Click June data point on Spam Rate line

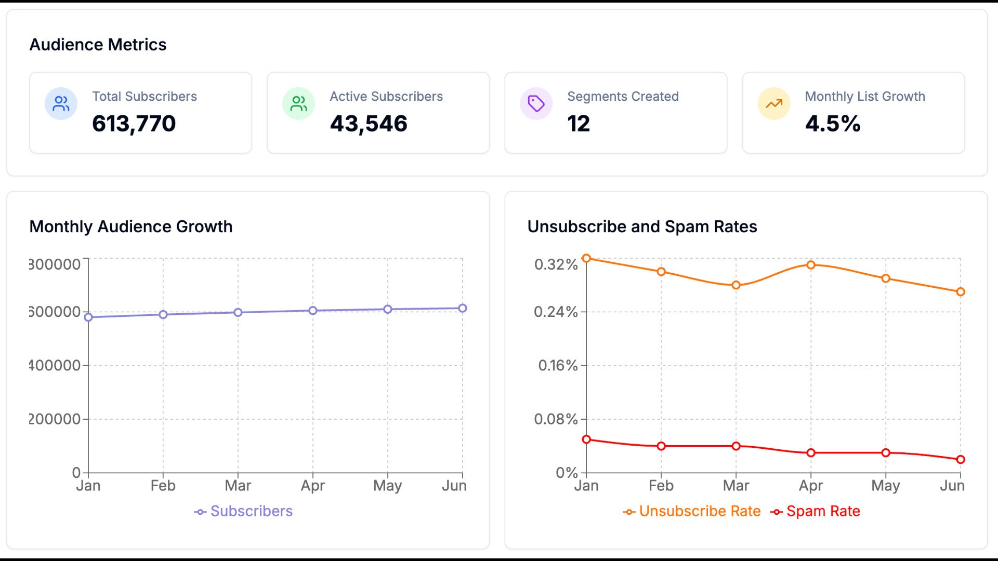point(960,460)
